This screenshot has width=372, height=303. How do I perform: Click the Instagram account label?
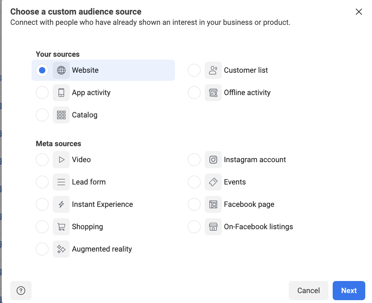[255, 160]
